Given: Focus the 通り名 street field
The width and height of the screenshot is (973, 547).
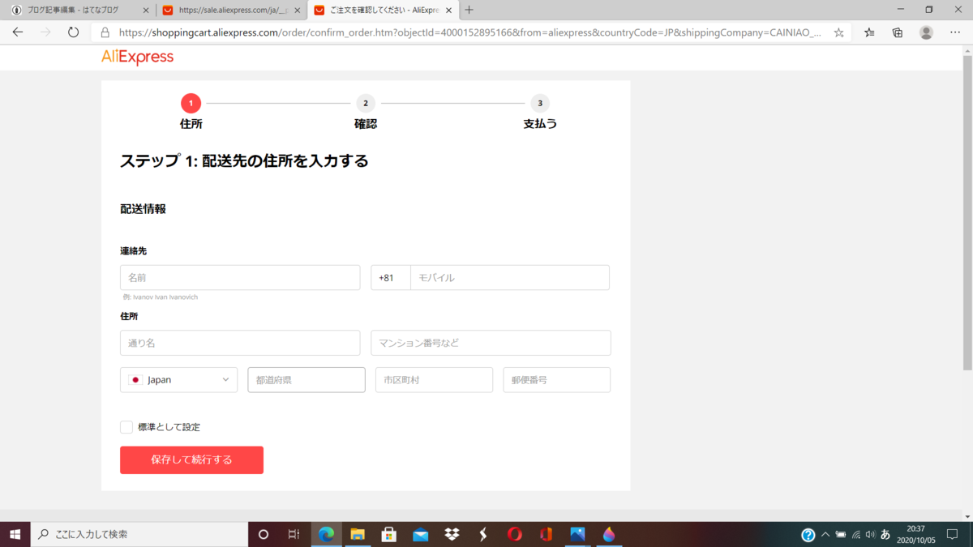Looking at the screenshot, I should click(240, 343).
